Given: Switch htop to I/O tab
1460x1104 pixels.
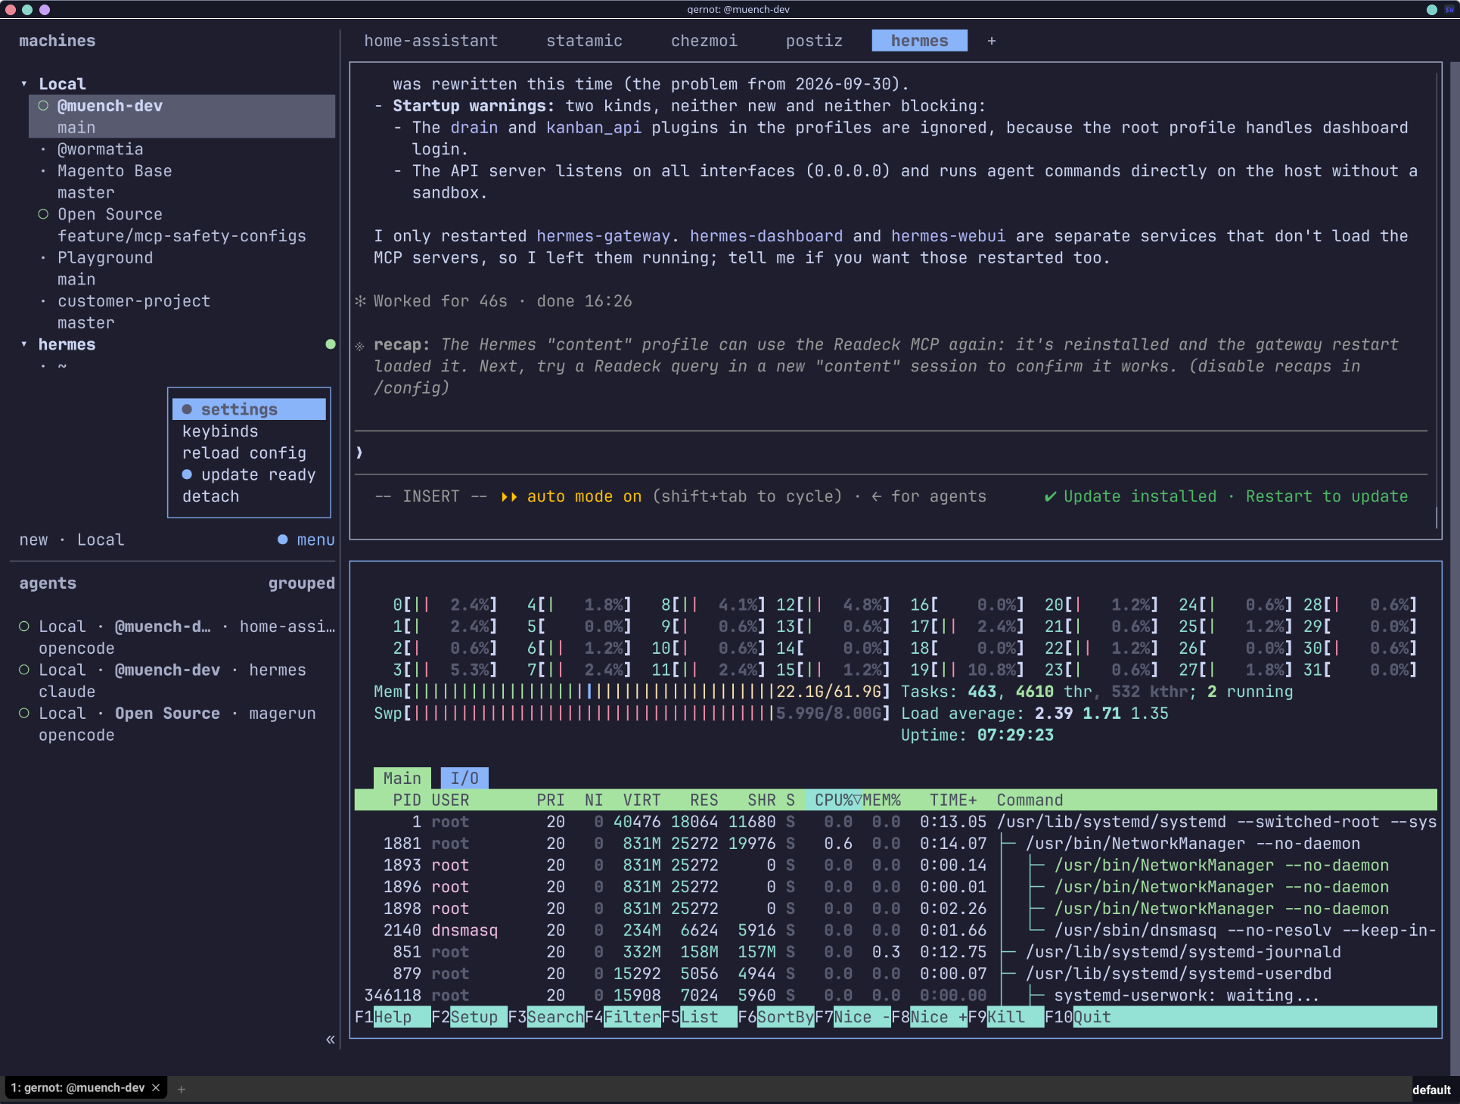Looking at the screenshot, I should (464, 778).
